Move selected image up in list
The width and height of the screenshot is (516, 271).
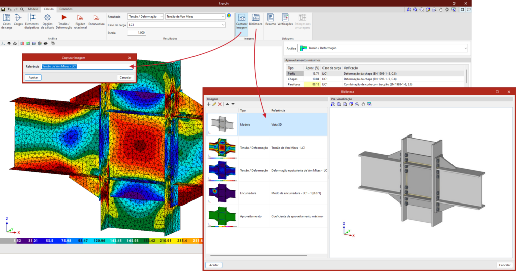click(227, 104)
